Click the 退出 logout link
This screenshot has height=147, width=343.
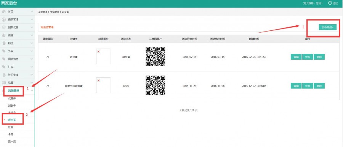(x=335, y=3)
